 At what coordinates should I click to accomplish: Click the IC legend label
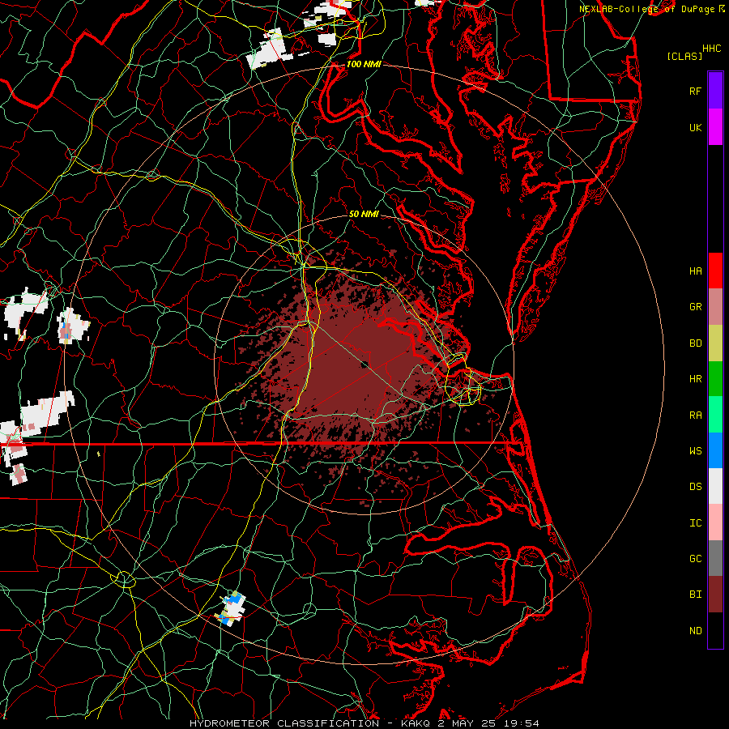[696, 523]
